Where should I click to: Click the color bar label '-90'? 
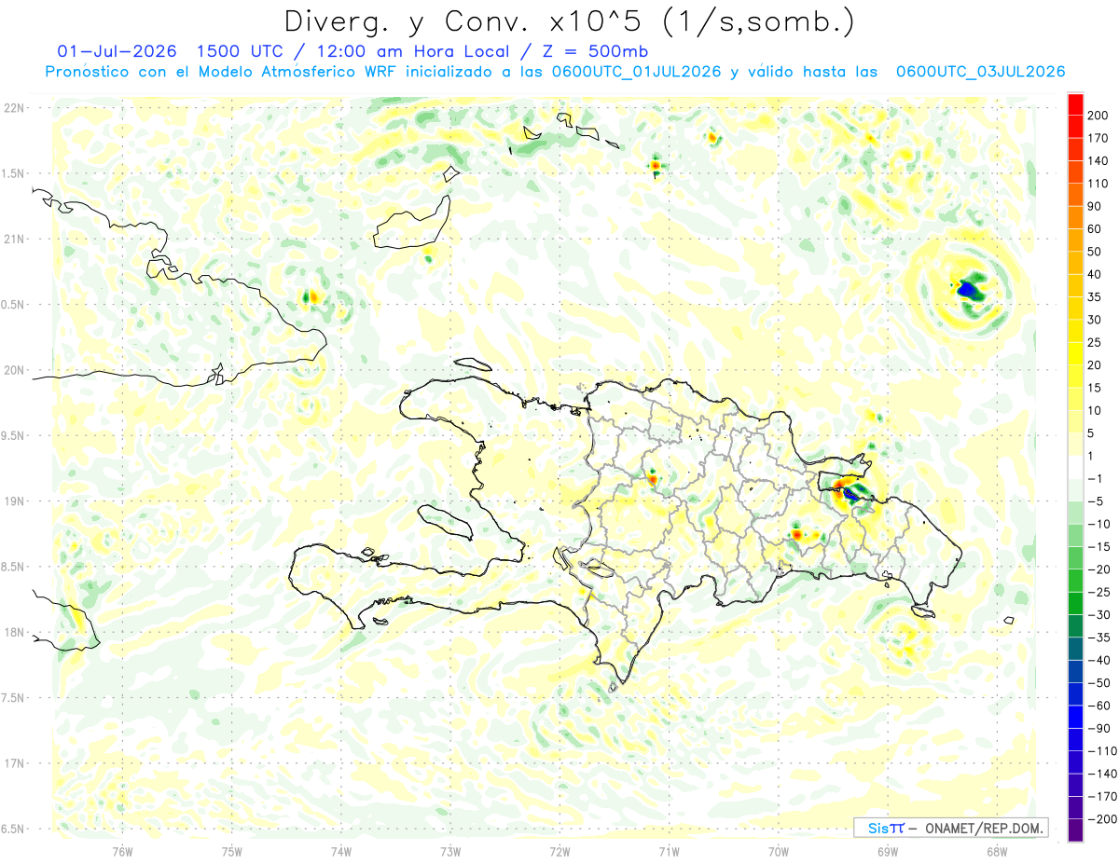click(x=1100, y=728)
